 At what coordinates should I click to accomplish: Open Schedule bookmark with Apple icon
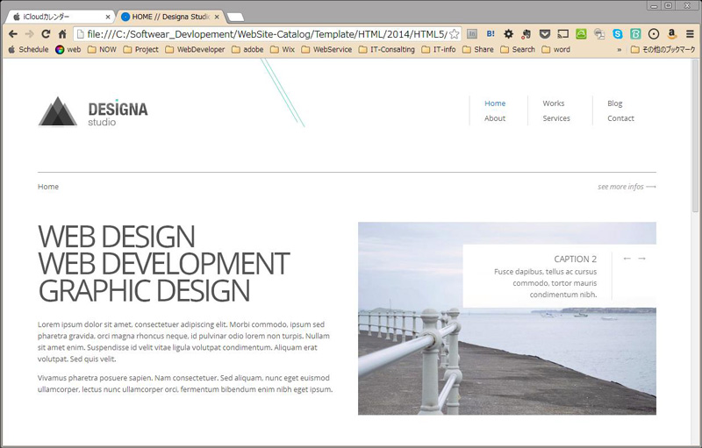pos(28,49)
